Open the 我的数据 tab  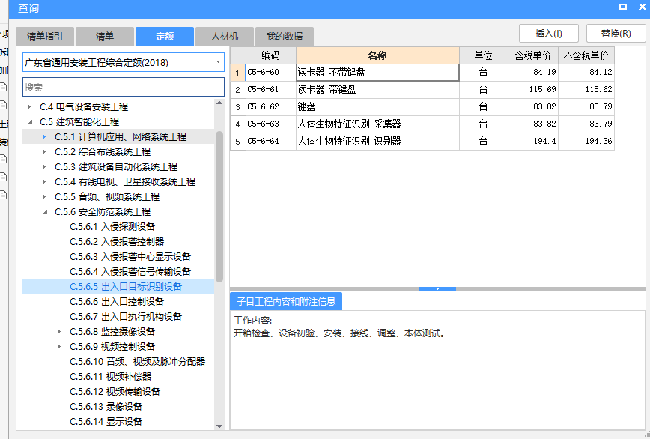pos(285,37)
